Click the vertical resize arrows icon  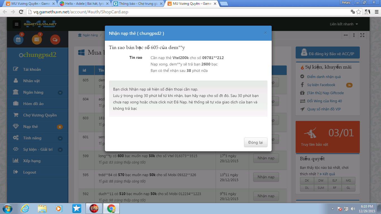click(354, 35)
